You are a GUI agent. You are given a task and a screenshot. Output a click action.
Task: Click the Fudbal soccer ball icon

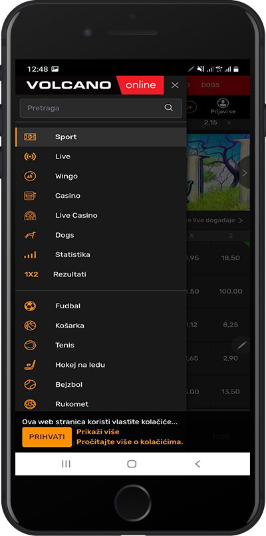coord(30,306)
